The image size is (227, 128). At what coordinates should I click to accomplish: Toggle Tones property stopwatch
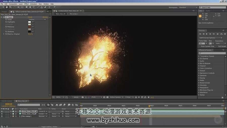(x=6, y=19)
